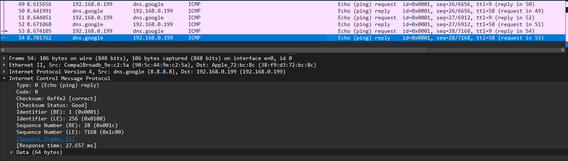Expand the Ethernet II section
This screenshot has height=161, width=568.
(4, 65)
